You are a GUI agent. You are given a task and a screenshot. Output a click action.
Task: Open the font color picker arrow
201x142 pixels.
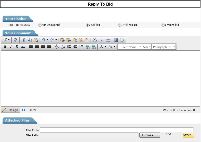click(105, 47)
